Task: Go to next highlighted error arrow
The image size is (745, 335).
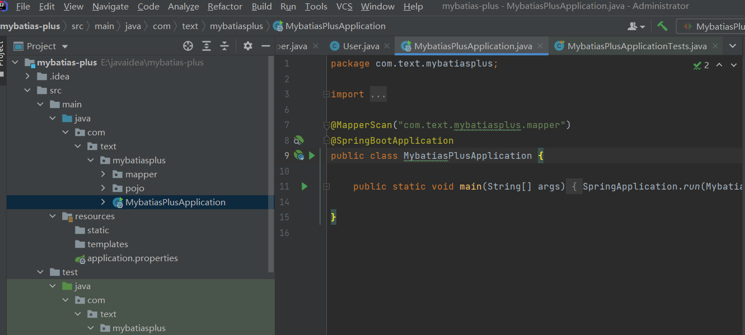Action: tap(734, 65)
